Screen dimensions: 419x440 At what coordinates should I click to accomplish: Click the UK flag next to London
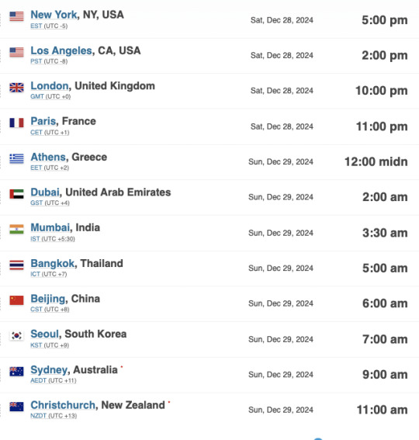pos(16,88)
